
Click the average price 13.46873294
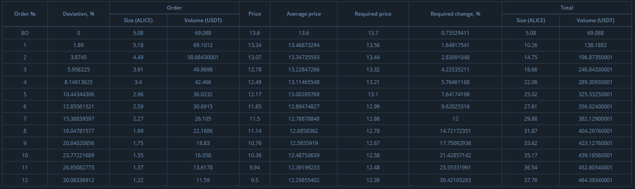click(304, 45)
